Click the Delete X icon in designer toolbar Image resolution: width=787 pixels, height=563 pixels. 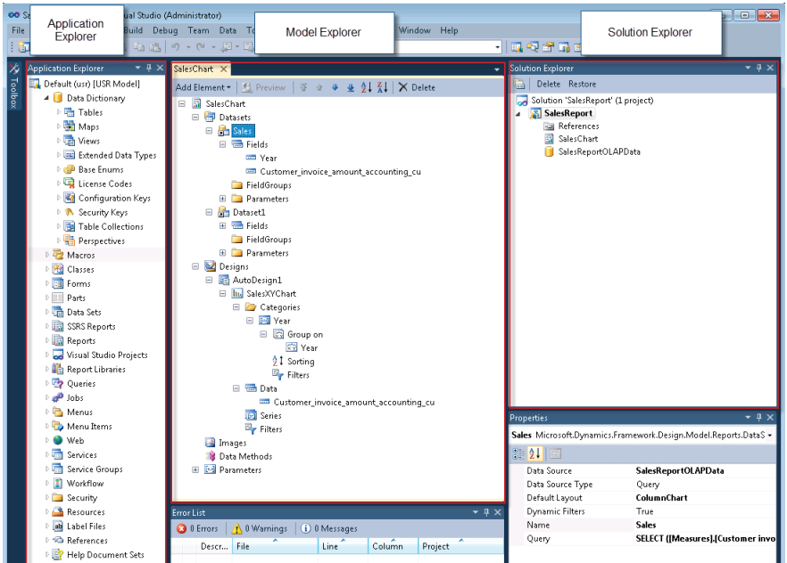402,86
